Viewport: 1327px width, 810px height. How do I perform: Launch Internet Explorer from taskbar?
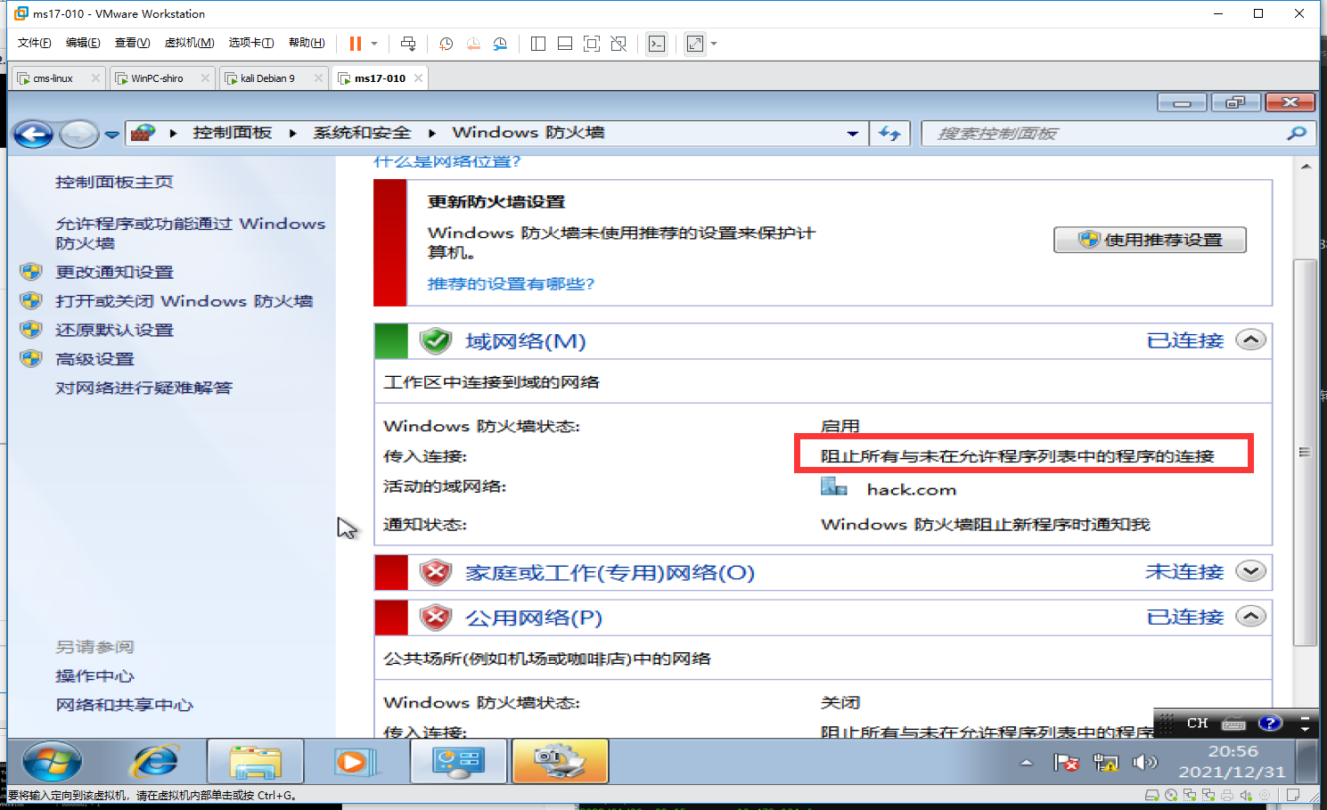pos(155,762)
